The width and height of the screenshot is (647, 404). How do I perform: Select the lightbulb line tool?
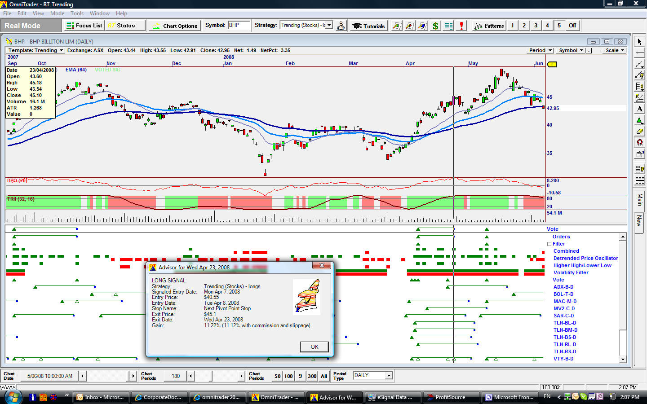(x=639, y=75)
